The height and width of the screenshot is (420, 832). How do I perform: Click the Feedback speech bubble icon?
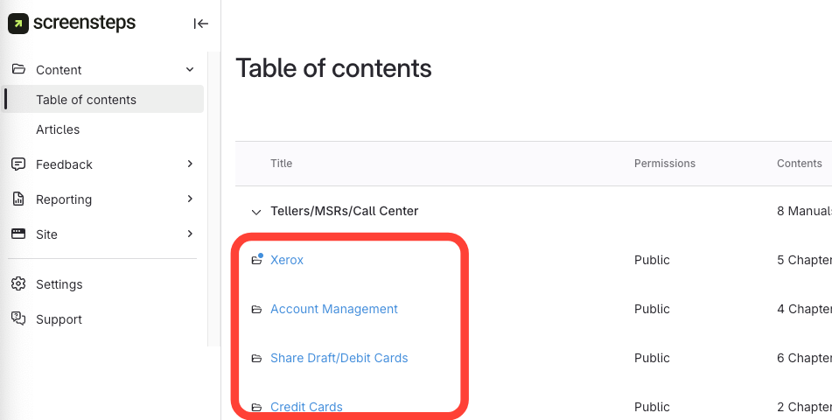(x=18, y=164)
